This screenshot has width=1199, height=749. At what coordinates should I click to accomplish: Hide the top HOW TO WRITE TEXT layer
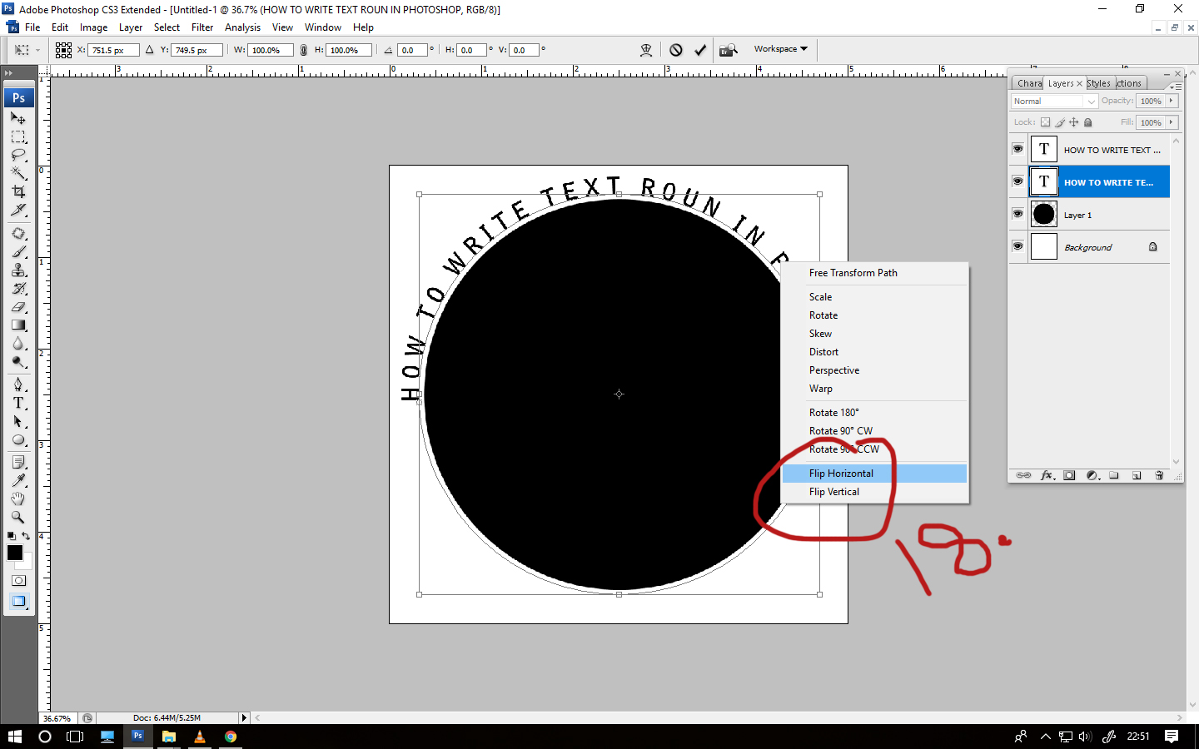tap(1017, 149)
